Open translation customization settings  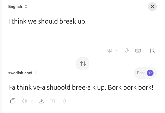coord(152,51)
